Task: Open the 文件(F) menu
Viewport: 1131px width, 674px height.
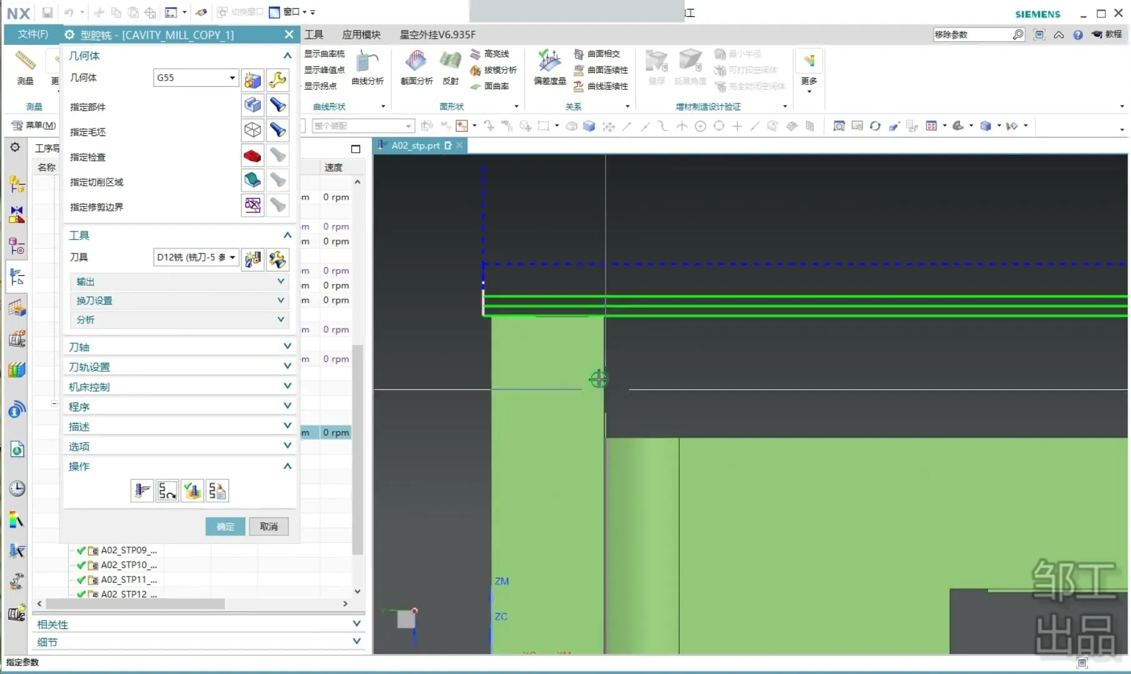Action: (x=32, y=34)
